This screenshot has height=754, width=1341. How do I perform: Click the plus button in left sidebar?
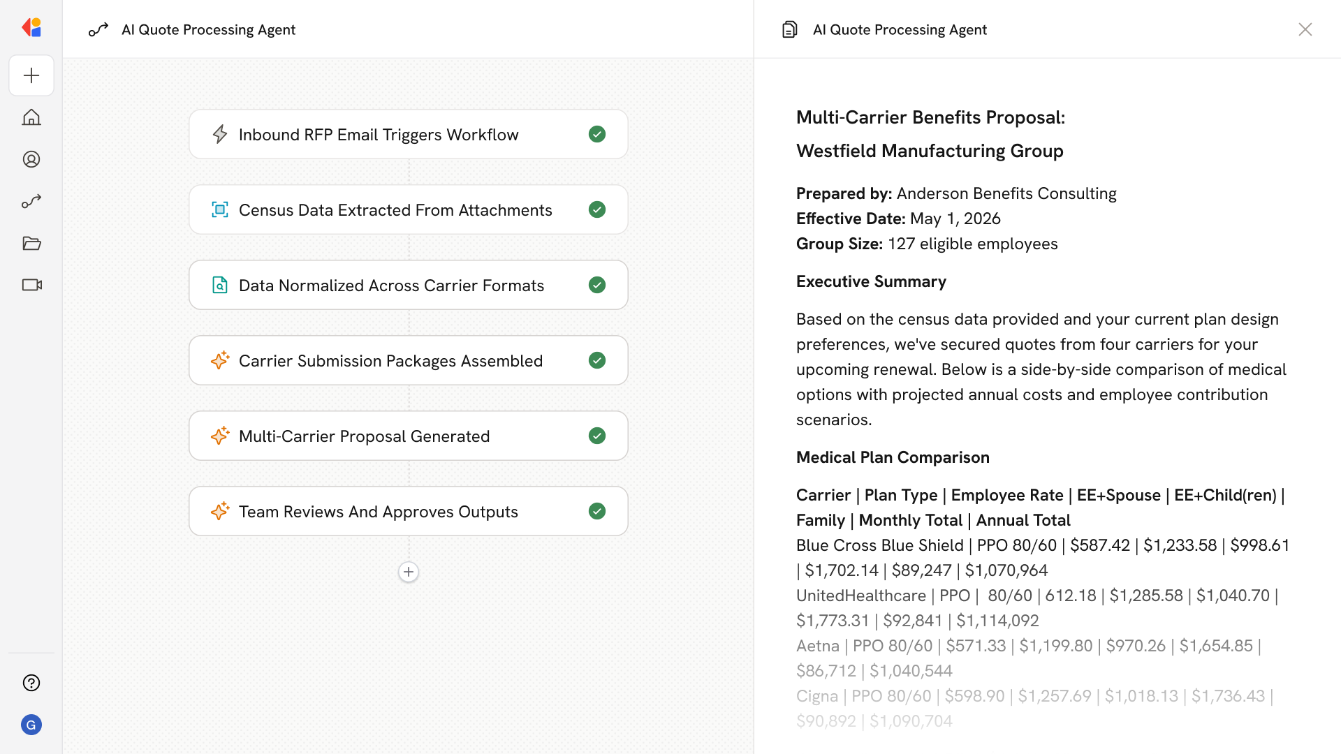(31, 75)
